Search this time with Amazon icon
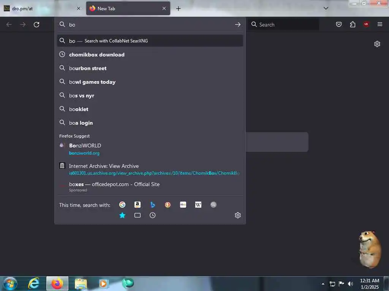389x291 pixels. coord(138,205)
